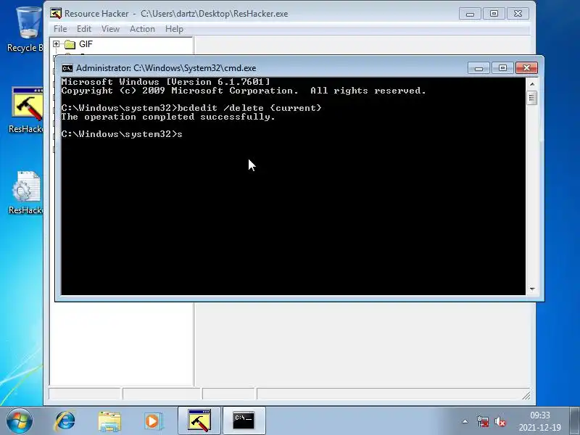This screenshot has height=435, width=580.
Task: Minimize the Administrator cmd.exe window
Action: [478, 68]
